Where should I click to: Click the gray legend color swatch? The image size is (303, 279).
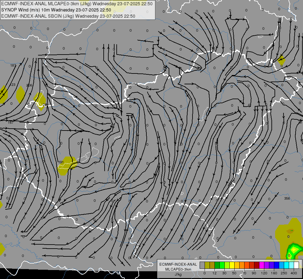pyautogui.click(x=202, y=265)
